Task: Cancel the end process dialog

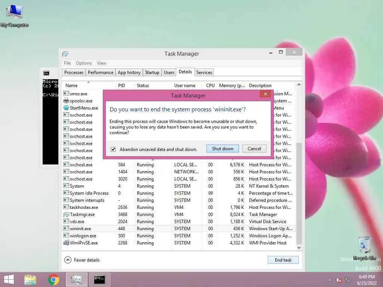Action: [254, 149]
